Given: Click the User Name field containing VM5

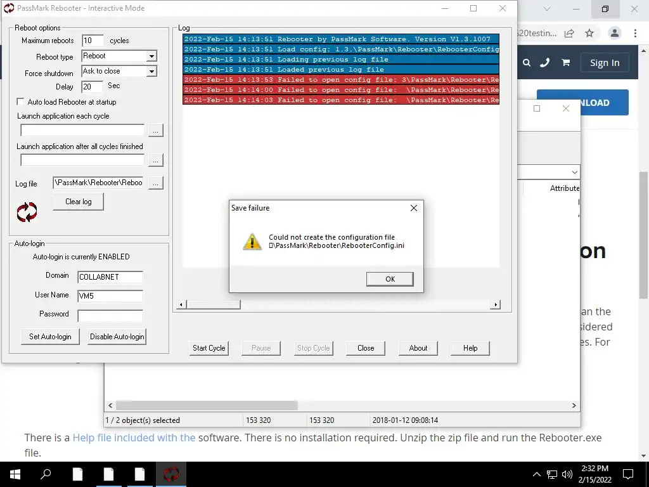Looking at the screenshot, I should point(110,296).
